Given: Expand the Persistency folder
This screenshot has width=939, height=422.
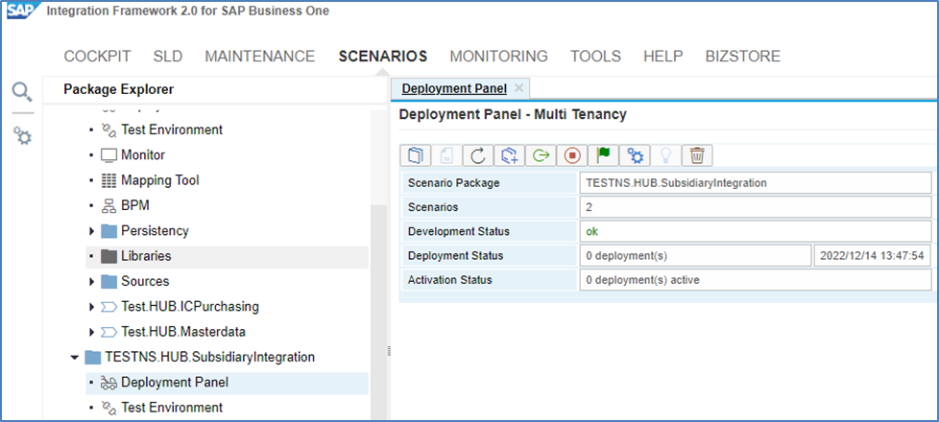Looking at the screenshot, I should tap(91, 231).
